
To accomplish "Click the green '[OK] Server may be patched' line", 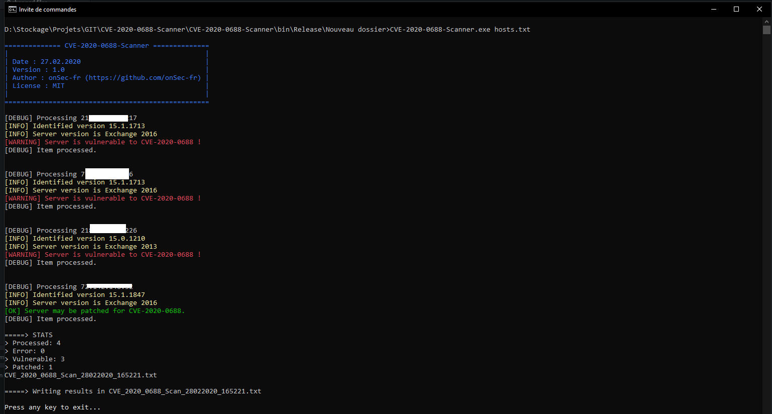I will (x=95, y=311).
